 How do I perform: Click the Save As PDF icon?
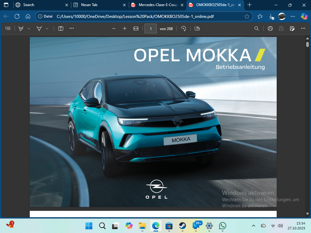[292, 29]
